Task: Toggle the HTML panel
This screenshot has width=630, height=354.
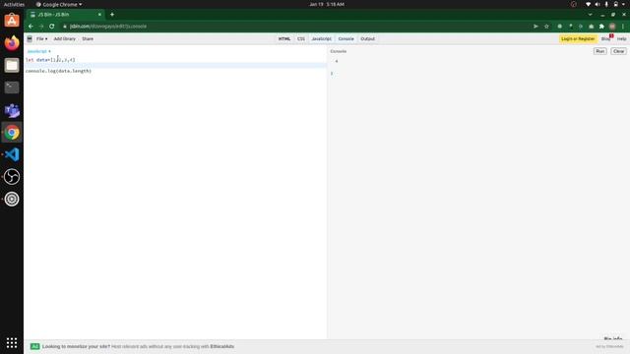Action: tap(284, 39)
